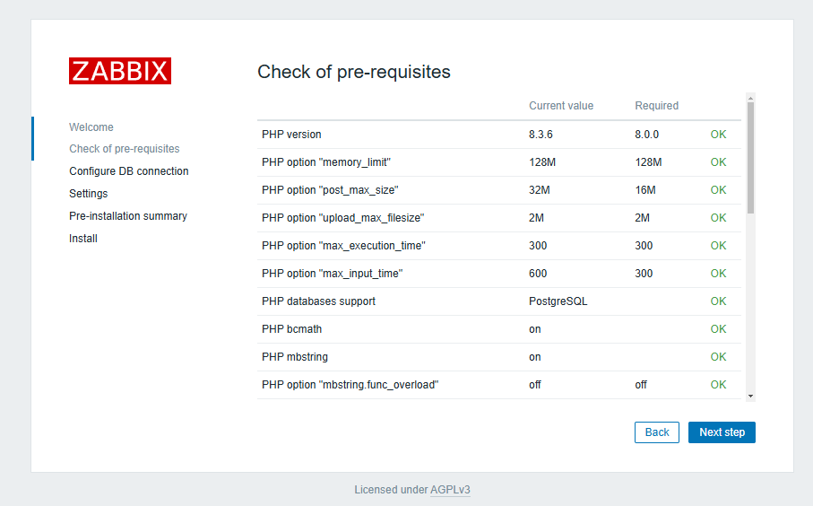813x506 pixels.
Task: Select Settings step in sidebar
Action: coord(88,194)
